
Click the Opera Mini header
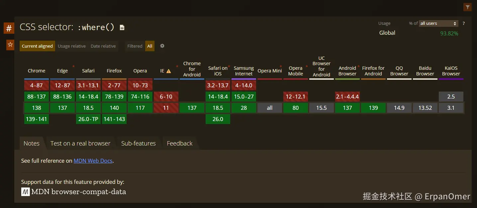270,71
